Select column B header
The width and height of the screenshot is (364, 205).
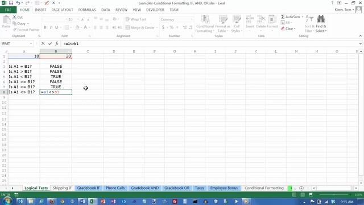56,51
